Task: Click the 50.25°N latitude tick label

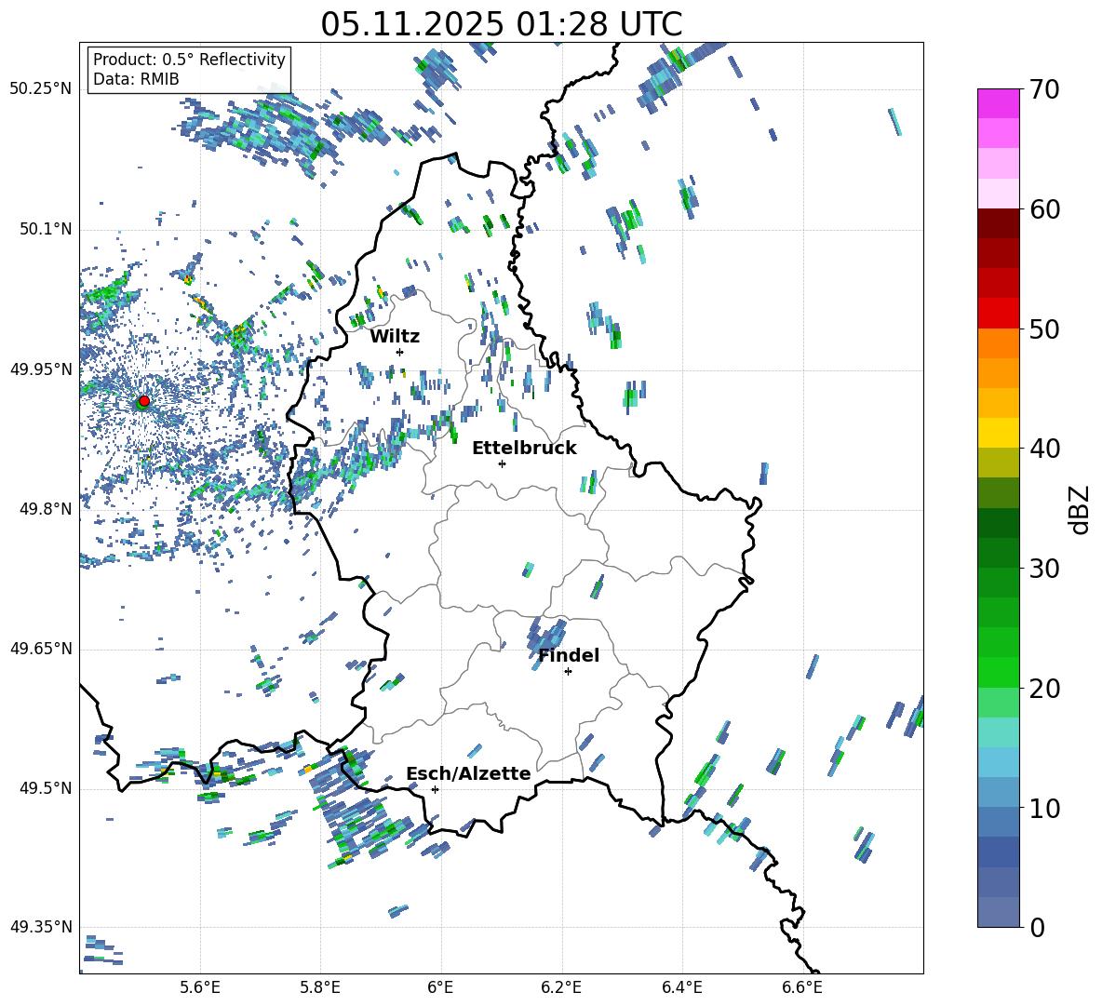Action: [40, 89]
